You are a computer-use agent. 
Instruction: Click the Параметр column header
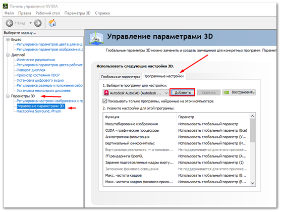point(213,117)
